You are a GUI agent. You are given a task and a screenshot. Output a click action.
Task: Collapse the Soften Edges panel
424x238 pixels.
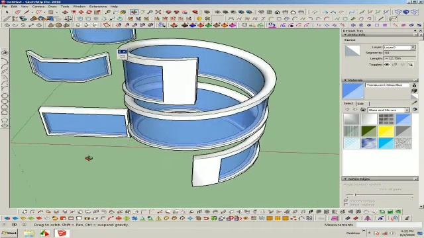coord(345,179)
